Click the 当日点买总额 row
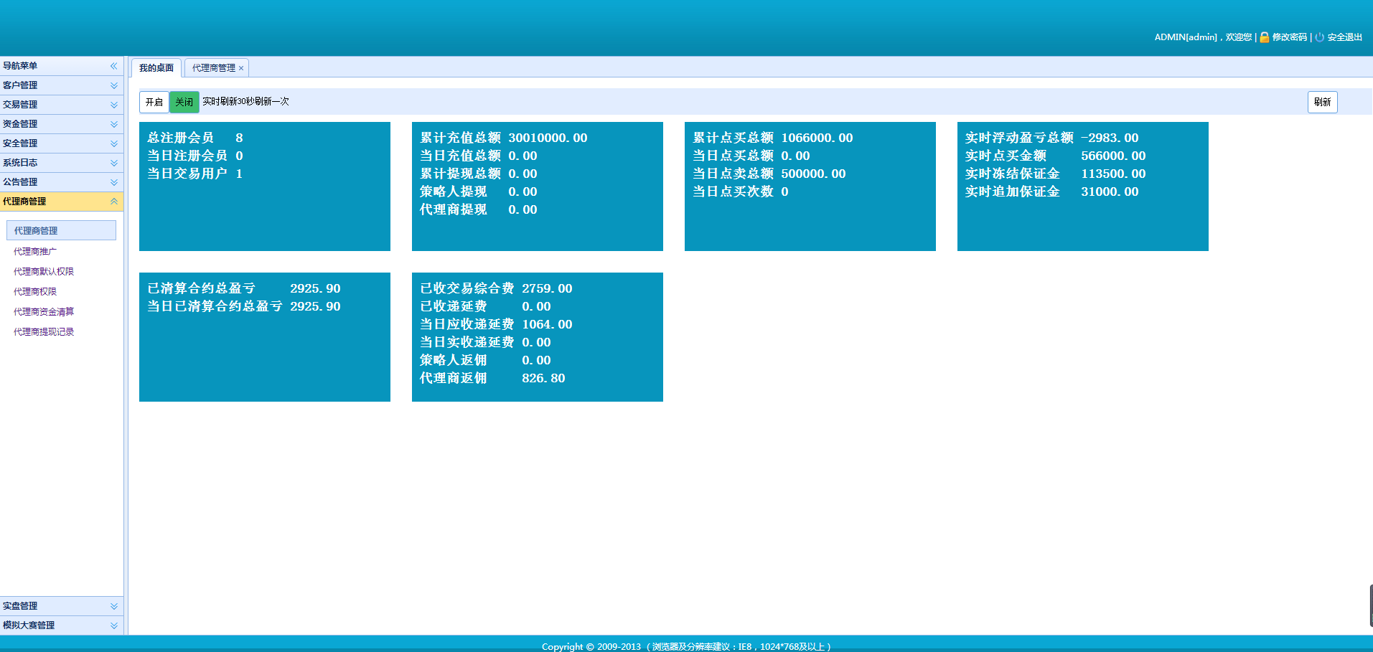The width and height of the screenshot is (1373, 652). pos(751,156)
